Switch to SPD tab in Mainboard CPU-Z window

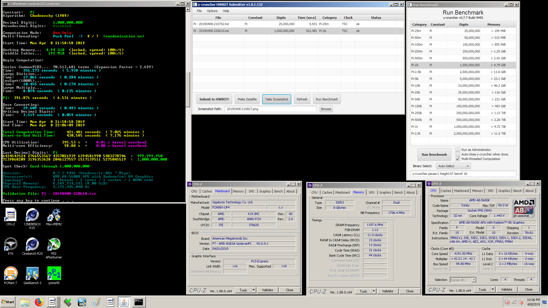tap(251, 191)
